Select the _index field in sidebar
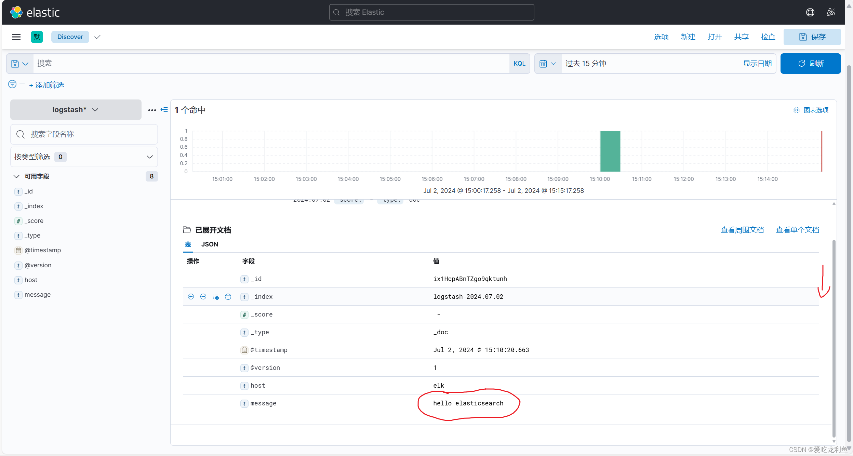The image size is (853, 456). pyautogui.click(x=34, y=206)
